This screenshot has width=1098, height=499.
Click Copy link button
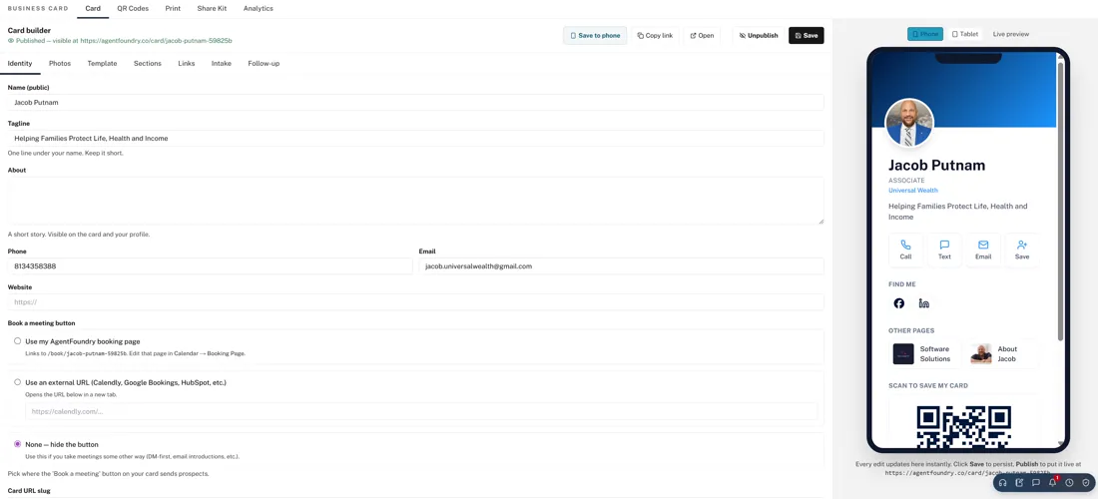coord(655,35)
